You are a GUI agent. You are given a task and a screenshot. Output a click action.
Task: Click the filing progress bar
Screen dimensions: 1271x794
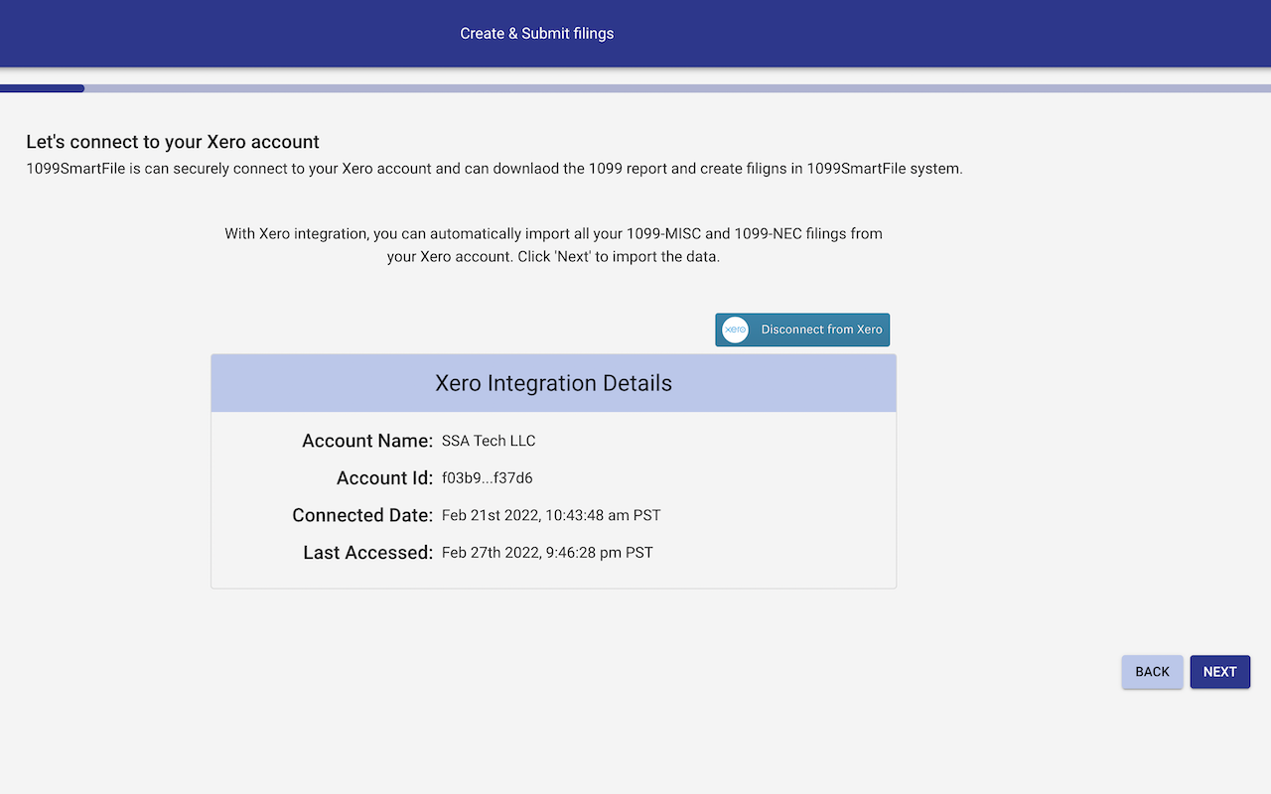(635, 88)
